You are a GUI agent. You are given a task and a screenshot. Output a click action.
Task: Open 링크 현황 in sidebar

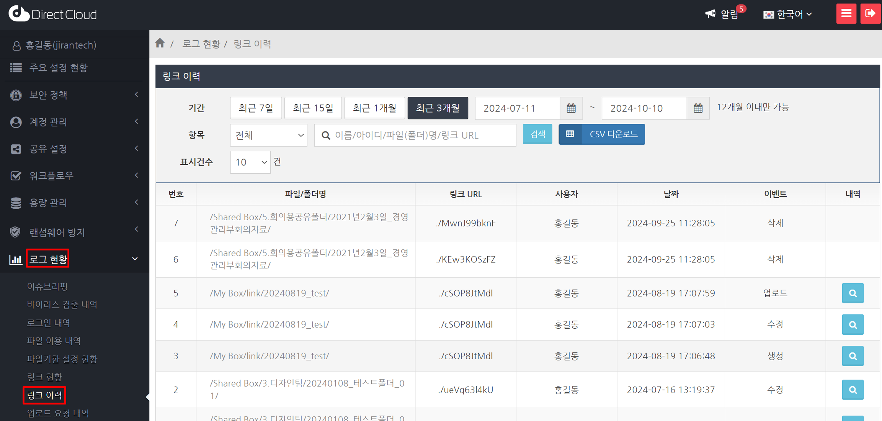(44, 377)
